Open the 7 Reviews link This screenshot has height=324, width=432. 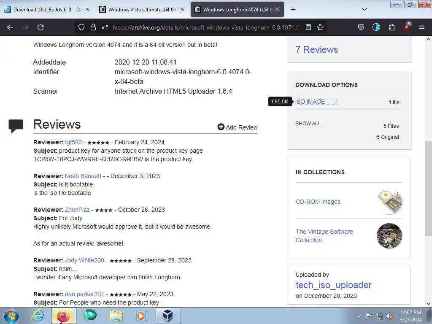coord(316,50)
